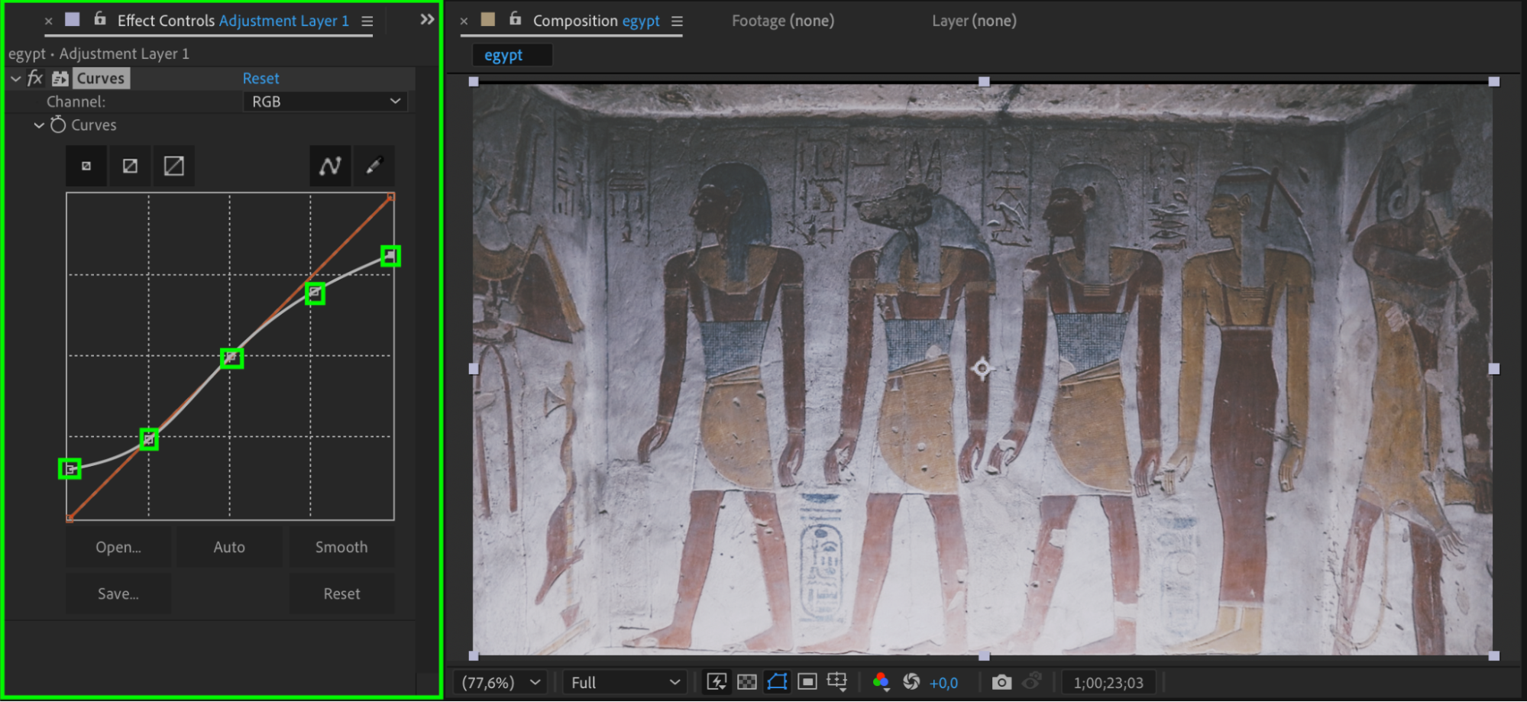Open the Full resolution dropdown
The height and width of the screenshot is (702, 1527).
click(624, 682)
